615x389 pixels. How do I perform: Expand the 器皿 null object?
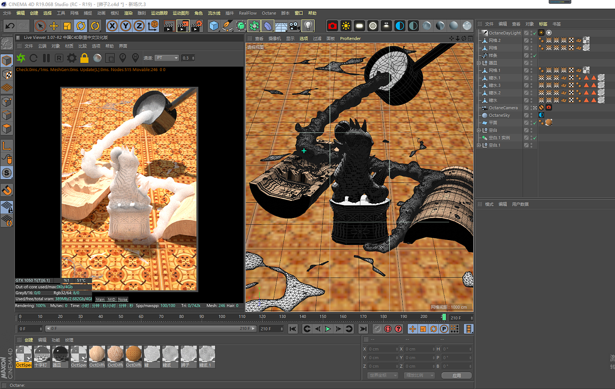point(479,63)
